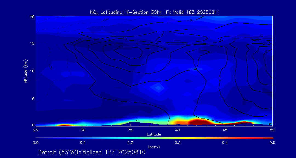The width and height of the screenshot is (296, 158).
Task: Click the 'Latitude' horizontal axis label
Action: click(x=154, y=134)
